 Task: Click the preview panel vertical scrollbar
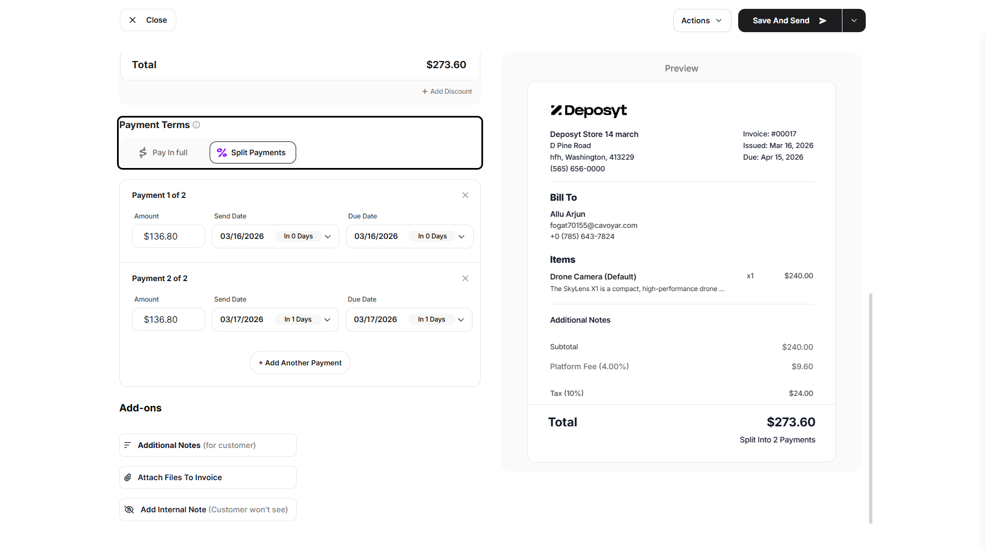[x=871, y=408]
